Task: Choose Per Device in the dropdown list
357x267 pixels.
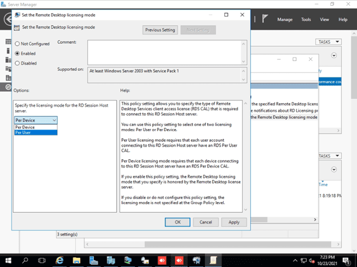Action: tap(35, 127)
